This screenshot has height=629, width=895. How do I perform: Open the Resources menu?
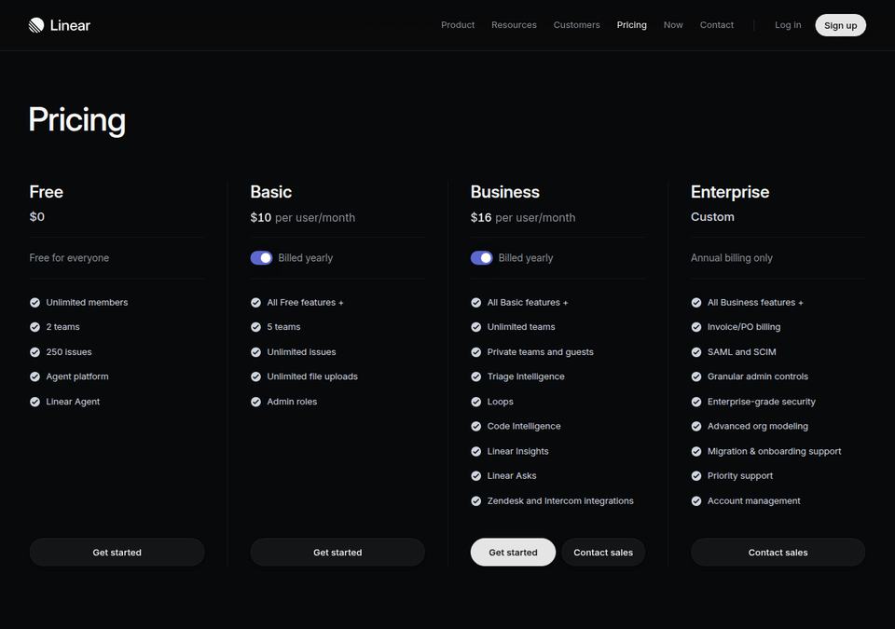514,25
